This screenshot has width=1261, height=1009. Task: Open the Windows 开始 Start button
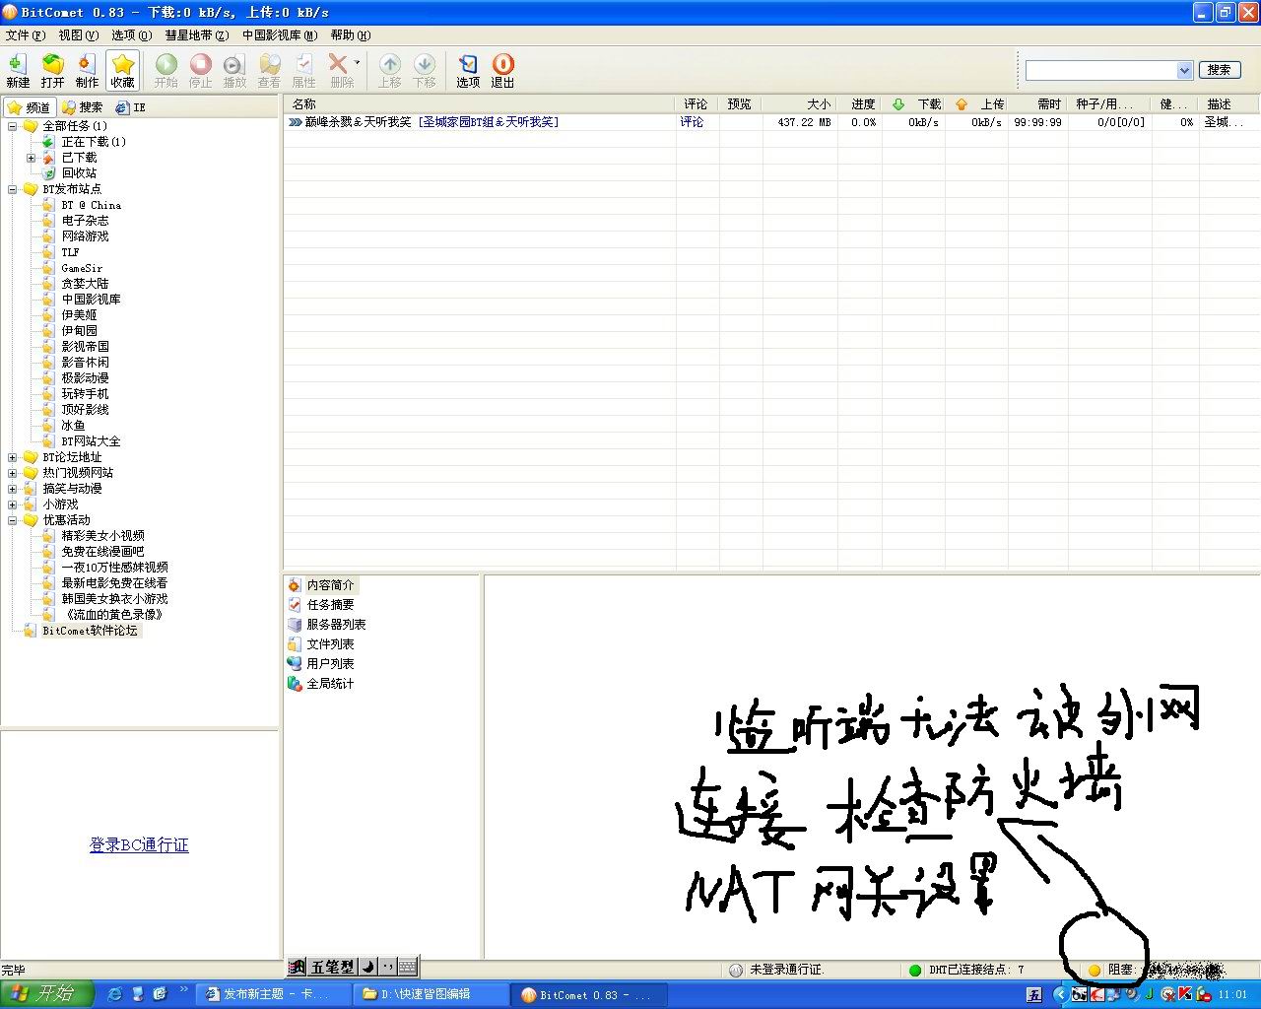click(46, 994)
